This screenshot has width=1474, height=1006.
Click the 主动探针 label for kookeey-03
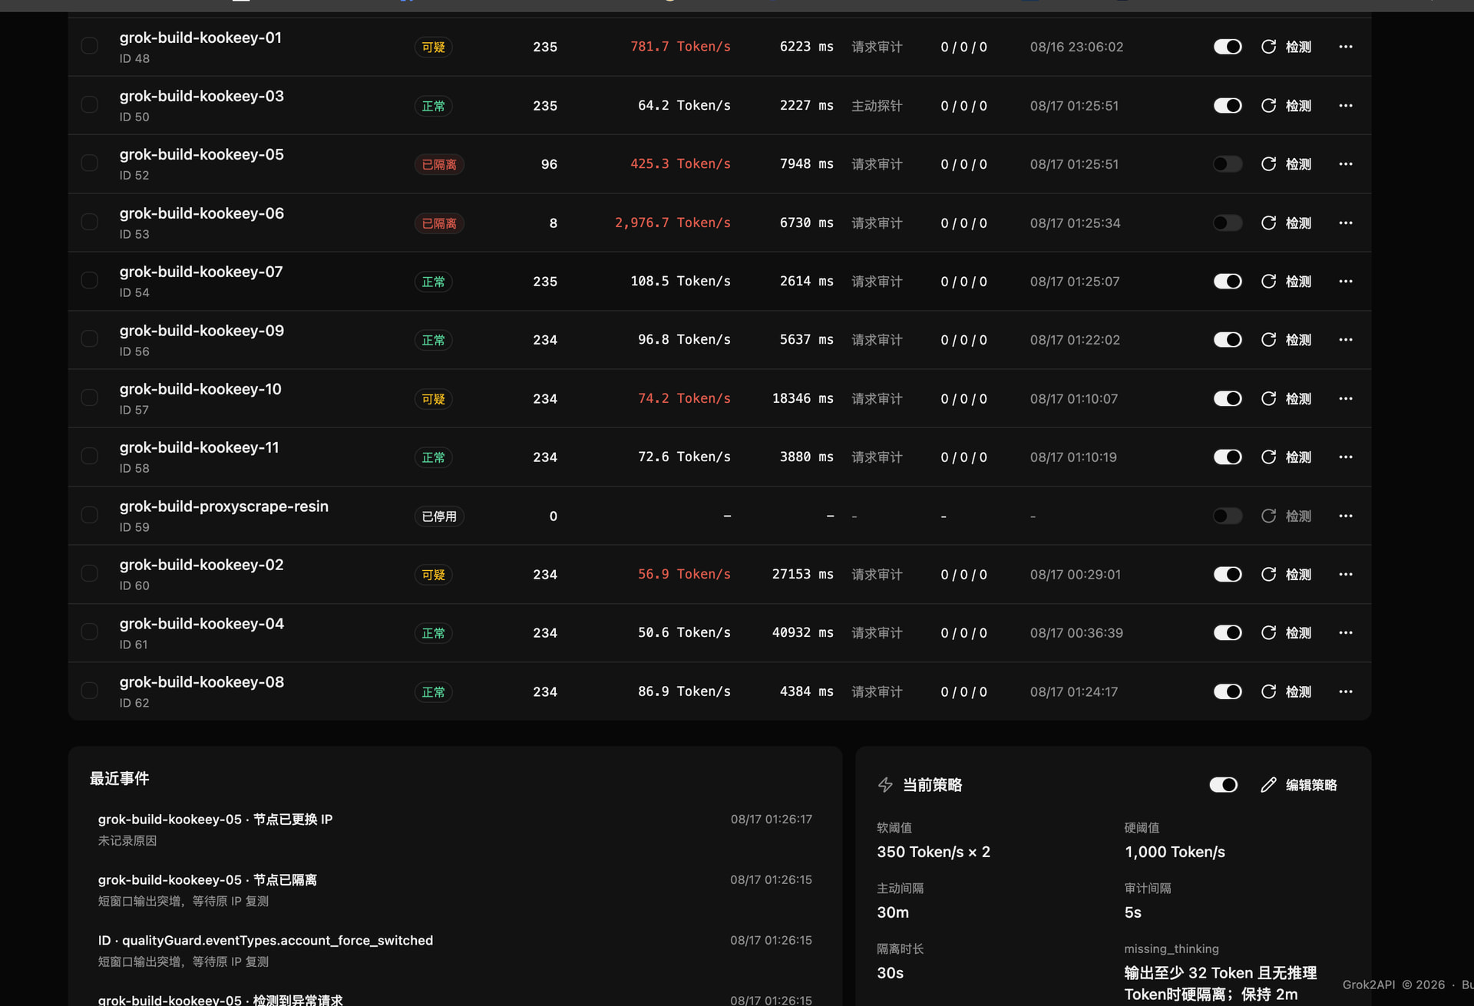(877, 106)
